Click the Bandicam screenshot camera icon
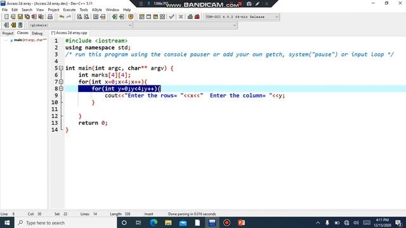The image size is (406, 228). click(x=249, y=4)
